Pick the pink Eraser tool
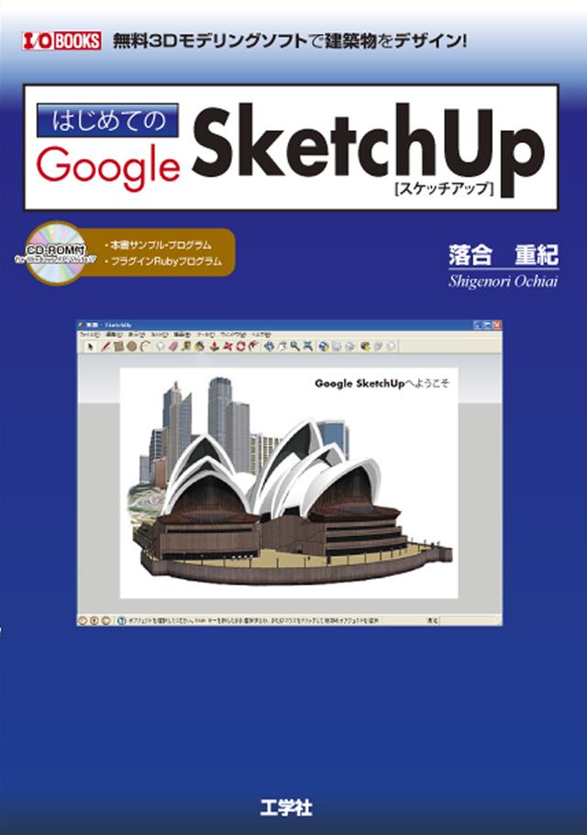The image size is (587, 835). [173, 347]
